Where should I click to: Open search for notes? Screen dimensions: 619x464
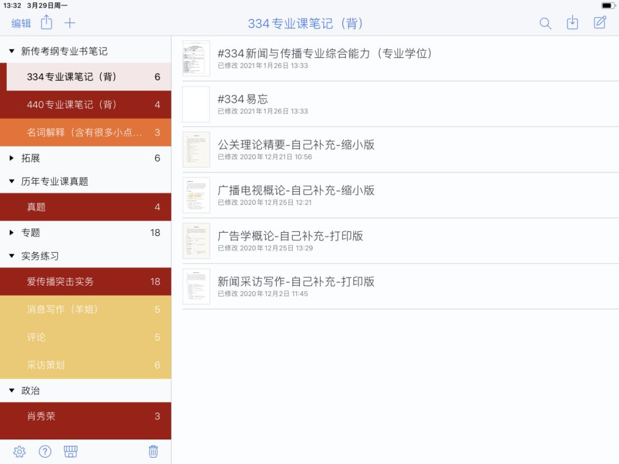(545, 23)
